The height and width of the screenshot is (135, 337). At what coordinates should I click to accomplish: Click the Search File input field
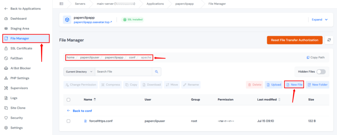coord(124,72)
